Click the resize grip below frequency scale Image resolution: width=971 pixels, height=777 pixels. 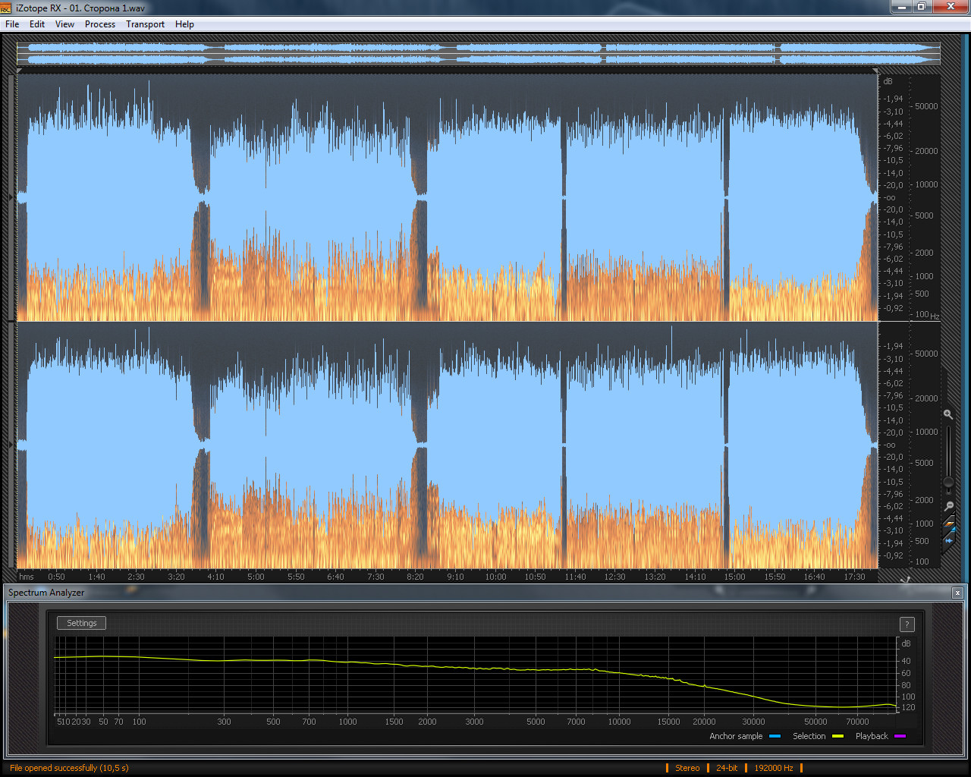[905, 578]
